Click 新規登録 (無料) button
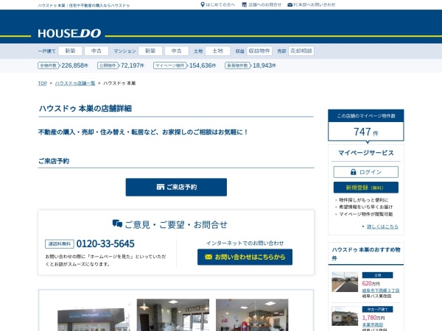This screenshot has height=331, width=442. [366, 188]
